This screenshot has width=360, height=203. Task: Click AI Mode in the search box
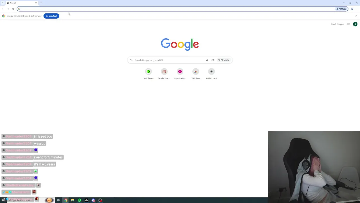[x=224, y=60]
